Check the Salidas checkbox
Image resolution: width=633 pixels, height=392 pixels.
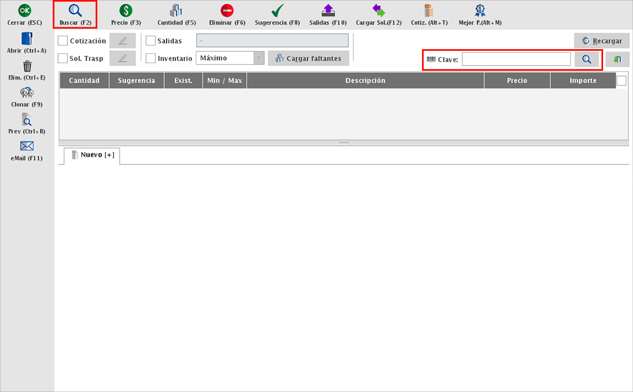tap(151, 41)
